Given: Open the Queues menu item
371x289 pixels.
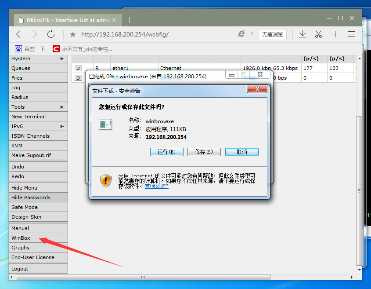Looking at the screenshot, I should 38,68.
